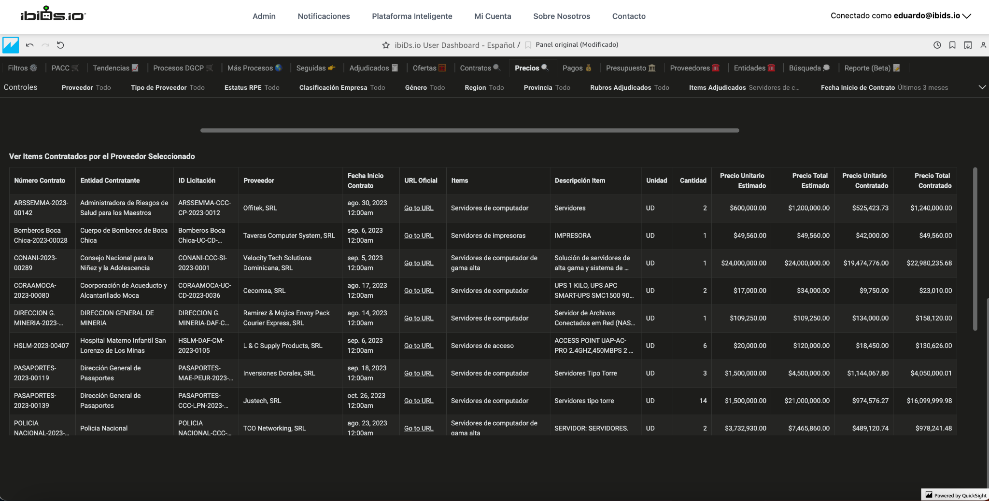This screenshot has width=989, height=501.
Task: Open Go to URL link for Offitek, SRL
Action: click(419, 209)
